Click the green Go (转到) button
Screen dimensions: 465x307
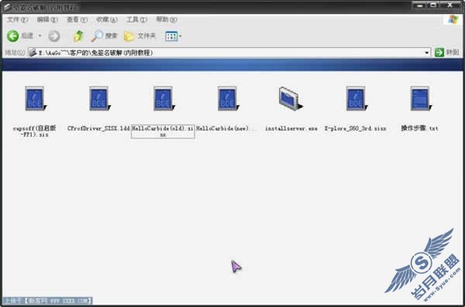pyautogui.click(x=446, y=53)
